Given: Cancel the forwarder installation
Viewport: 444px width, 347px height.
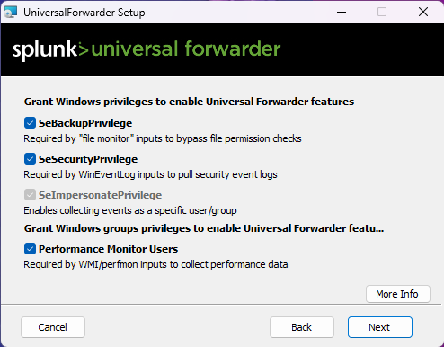Looking at the screenshot, I should pos(53,327).
